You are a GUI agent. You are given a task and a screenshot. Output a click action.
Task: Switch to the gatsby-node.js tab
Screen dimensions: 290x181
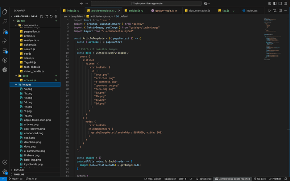point(166,10)
